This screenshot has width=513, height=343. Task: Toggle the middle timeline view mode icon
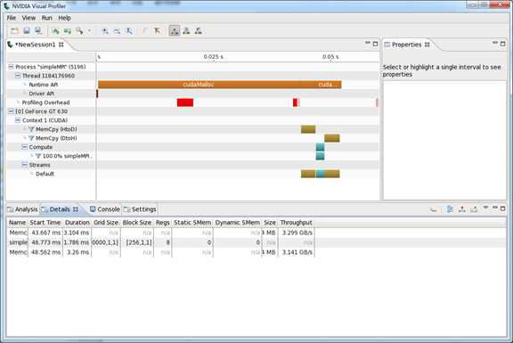coord(186,31)
